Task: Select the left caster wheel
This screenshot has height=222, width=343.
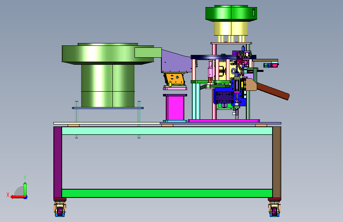Action: click(60, 209)
